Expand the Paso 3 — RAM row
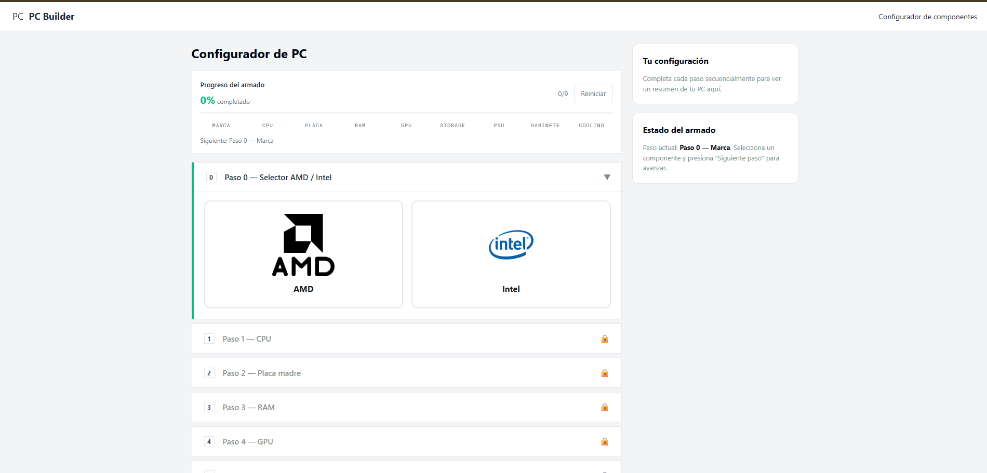 point(406,408)
